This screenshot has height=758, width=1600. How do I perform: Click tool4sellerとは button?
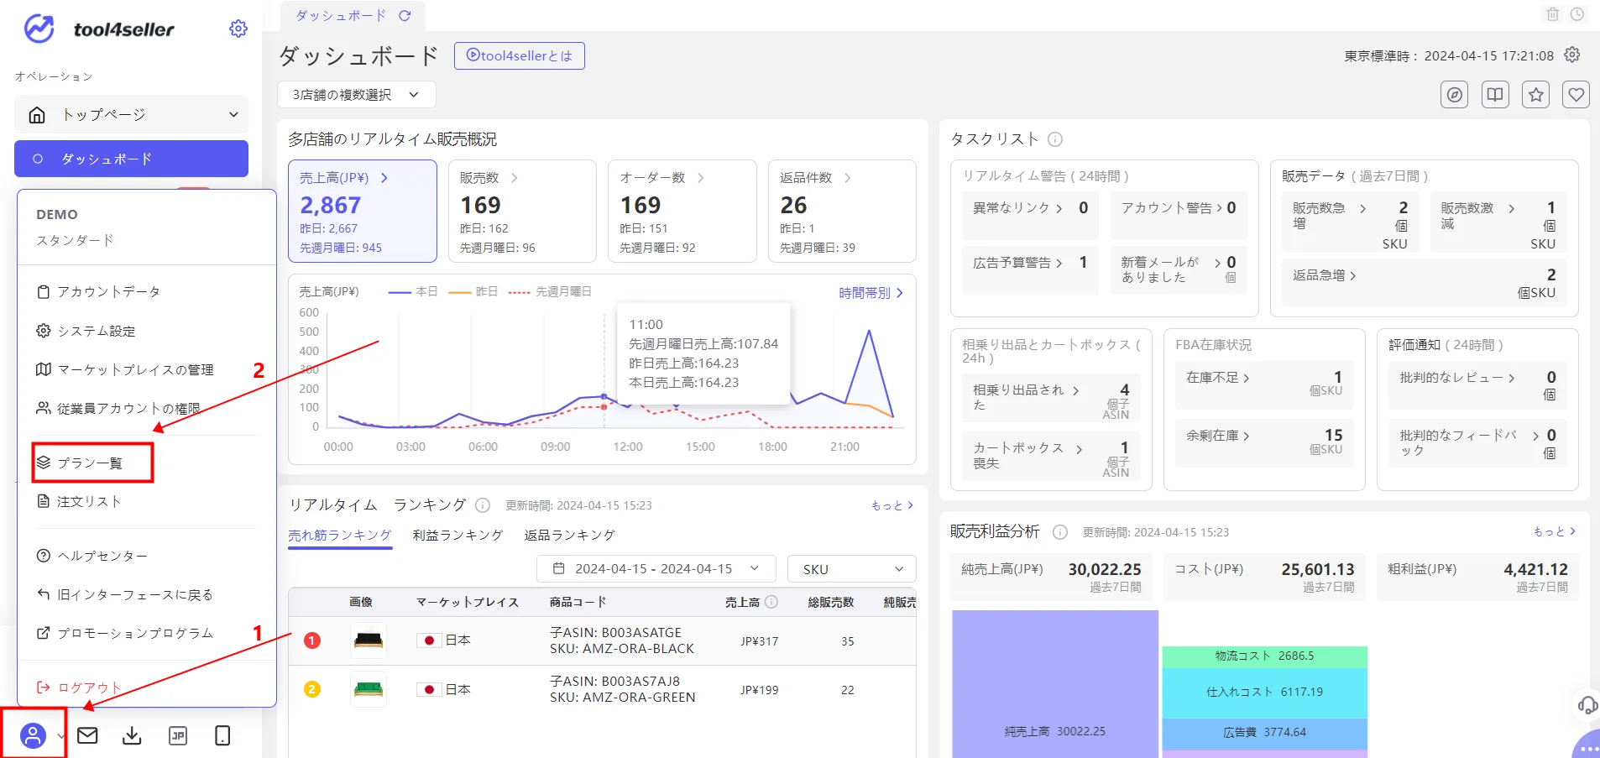(x=520, y=55)
